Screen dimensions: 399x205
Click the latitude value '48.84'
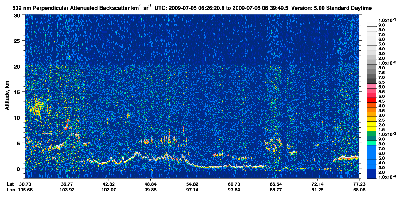pos(150,184)
